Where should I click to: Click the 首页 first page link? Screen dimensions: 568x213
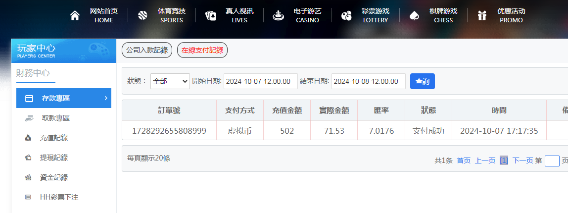coord(464,160)
